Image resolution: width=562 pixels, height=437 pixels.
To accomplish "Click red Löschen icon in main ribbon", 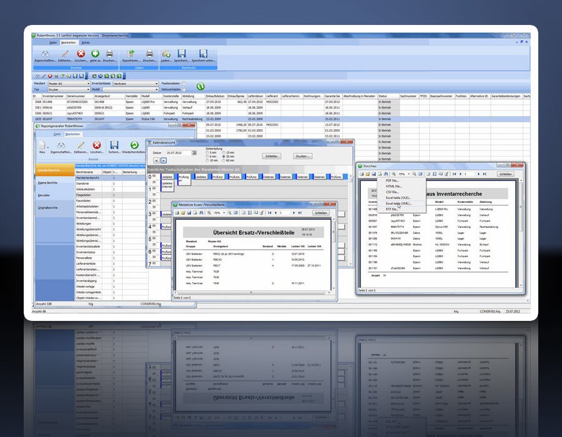I will (x=81, y=54).
